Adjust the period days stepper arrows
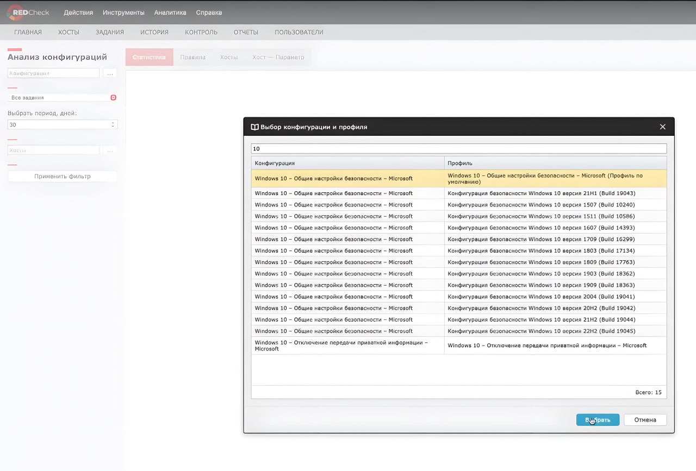696x471 pixels. click(113, 124)
